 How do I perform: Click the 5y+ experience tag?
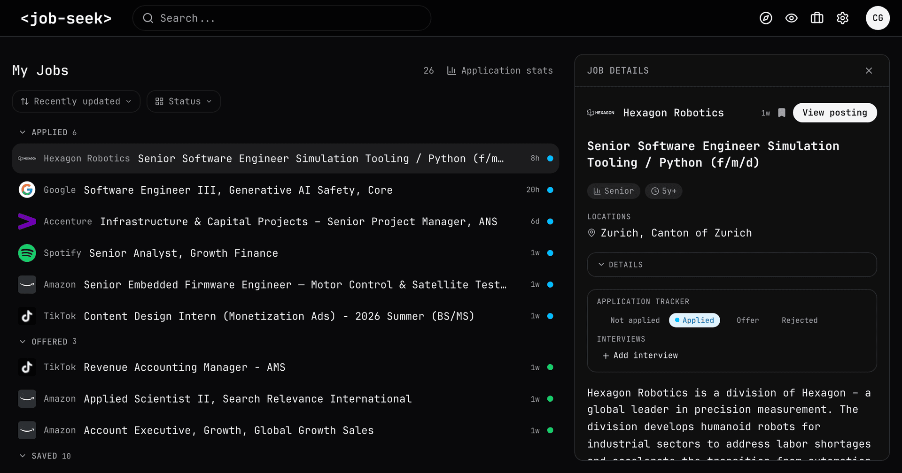coord(663,191)
